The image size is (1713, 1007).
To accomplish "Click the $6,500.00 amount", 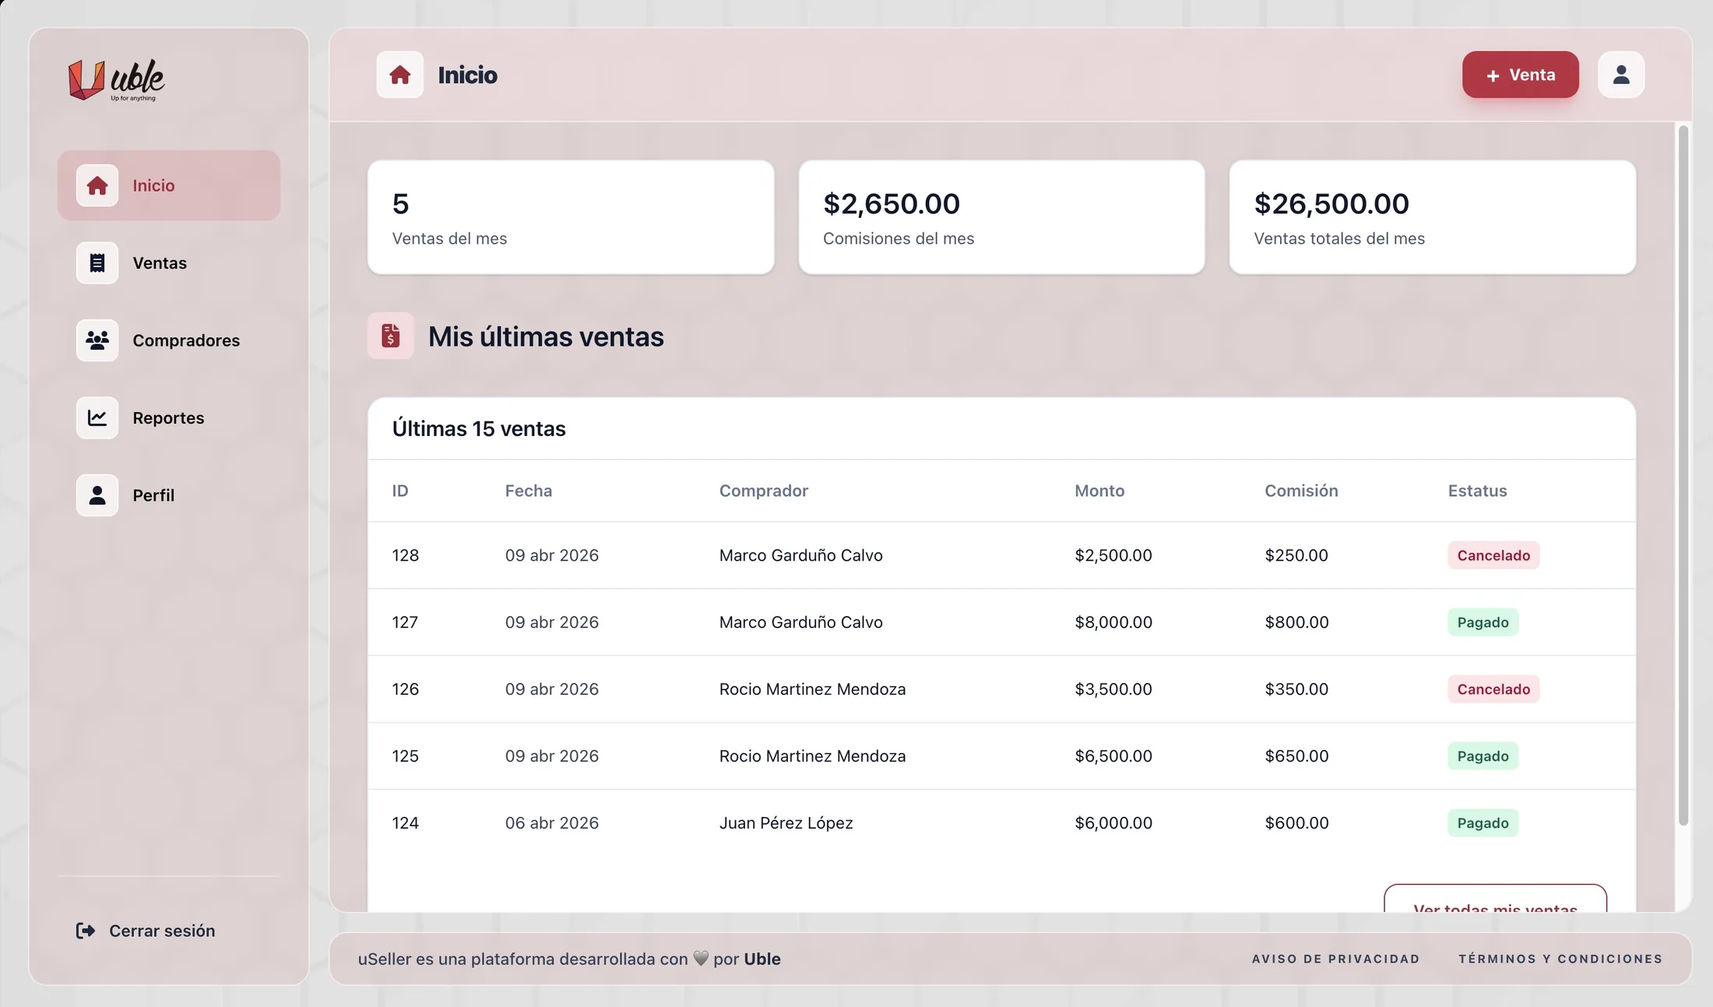I will [1113, 756].
